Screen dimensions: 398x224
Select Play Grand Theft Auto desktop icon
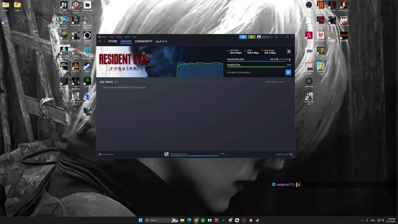[x=87, y=23]
